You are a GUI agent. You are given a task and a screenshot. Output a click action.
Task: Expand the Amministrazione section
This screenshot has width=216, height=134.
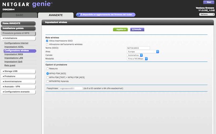click(x=18, y=81)
